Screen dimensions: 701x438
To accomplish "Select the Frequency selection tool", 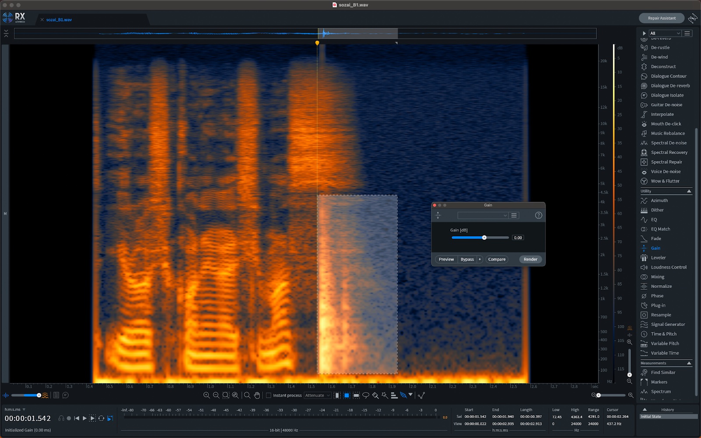I will pos(356,395).
